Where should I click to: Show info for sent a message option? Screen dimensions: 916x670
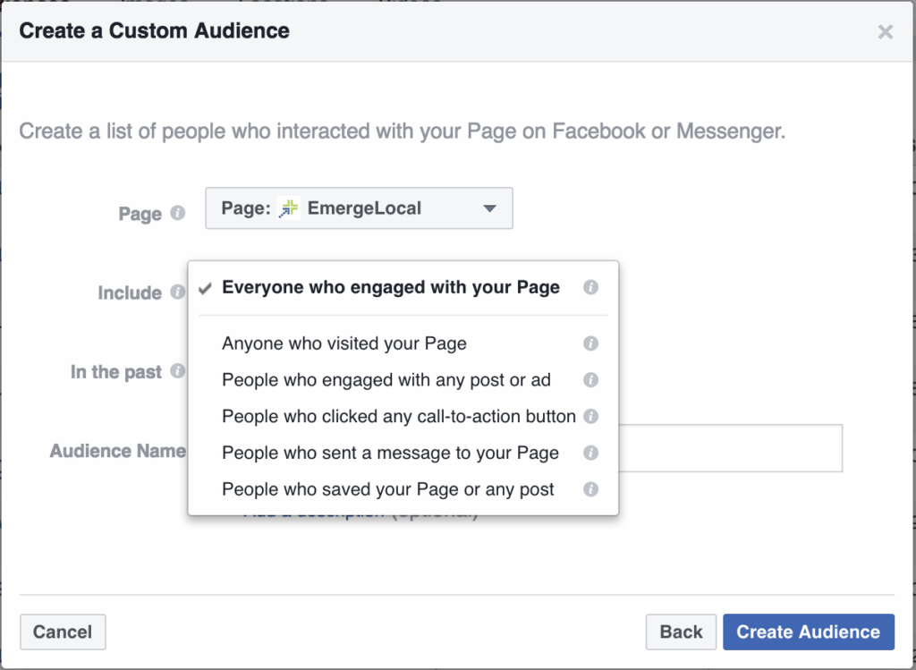click(590, 454)
